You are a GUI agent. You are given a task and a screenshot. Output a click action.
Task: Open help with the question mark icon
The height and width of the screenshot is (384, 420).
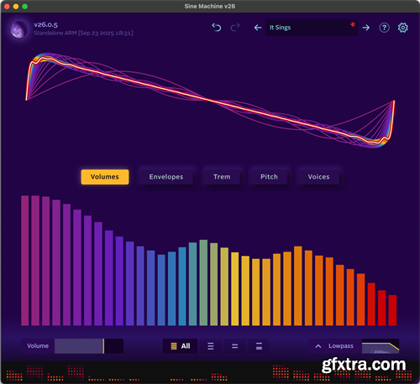(384, 28)
